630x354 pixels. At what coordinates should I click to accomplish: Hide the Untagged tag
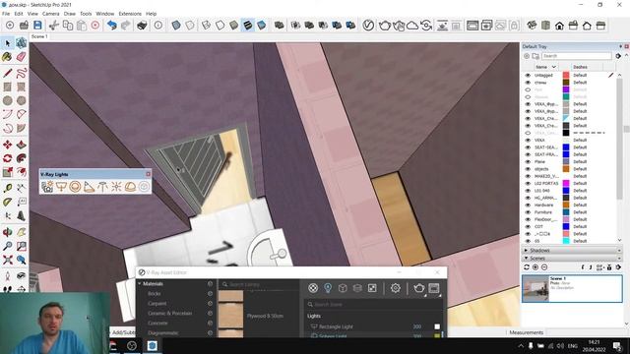click(528, 75)
